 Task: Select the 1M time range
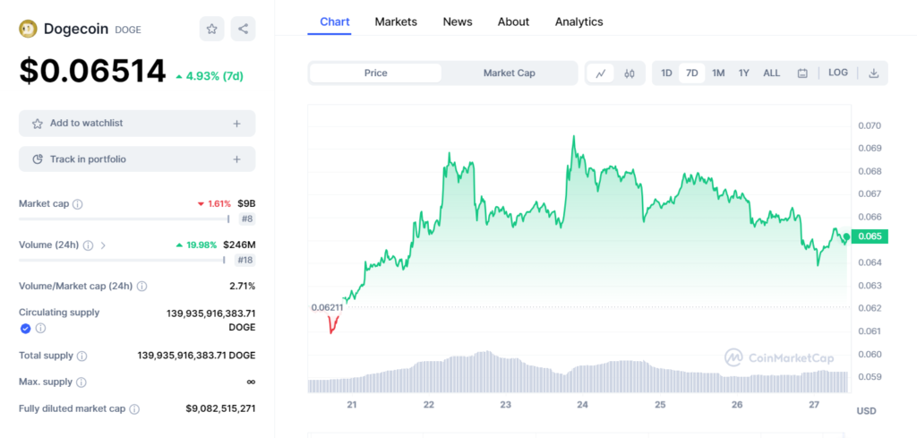tap(718, 73)
